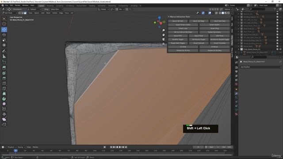The width and height of the screenshot is (283, 159).
Task: Select the Select Box tool
Action: click(x=4, y=19)
